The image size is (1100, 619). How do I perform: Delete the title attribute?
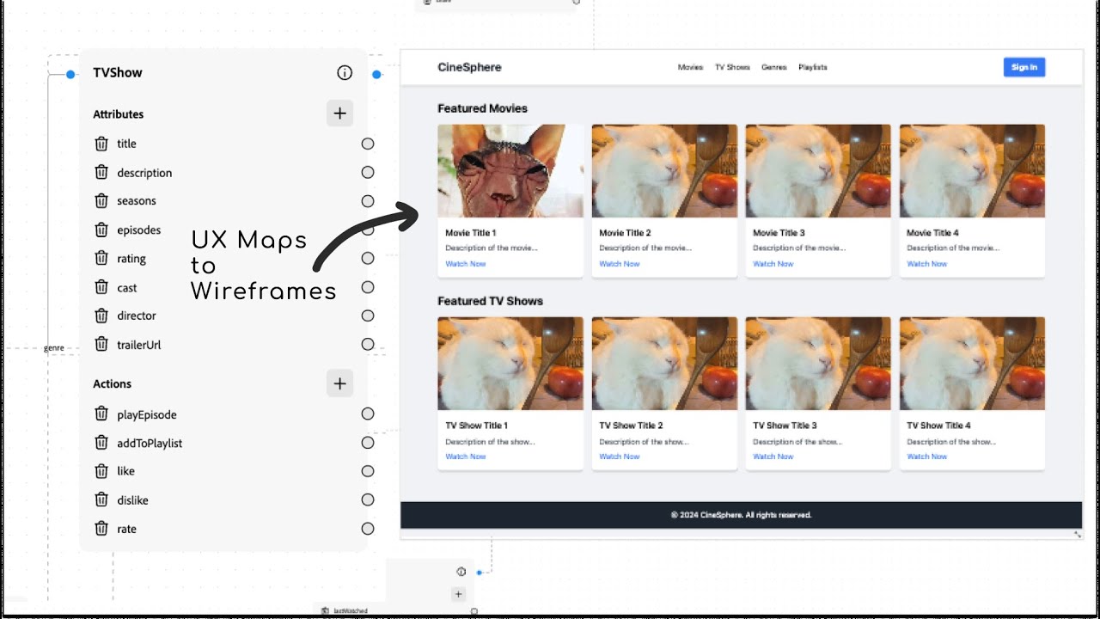(x=101, y=144)
